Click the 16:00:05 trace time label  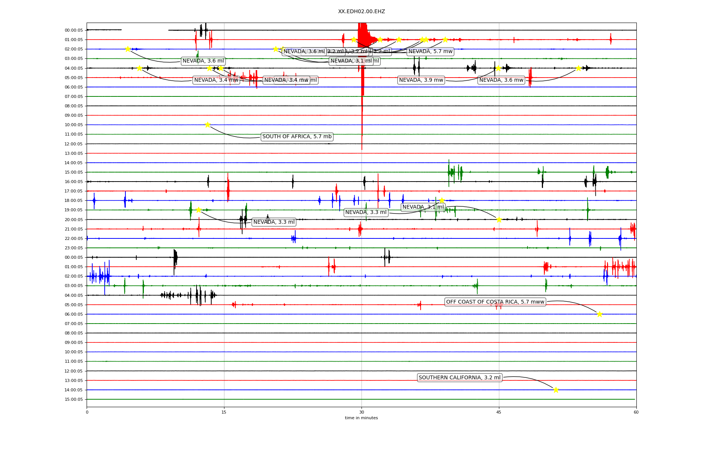click(x=74, y=182)
